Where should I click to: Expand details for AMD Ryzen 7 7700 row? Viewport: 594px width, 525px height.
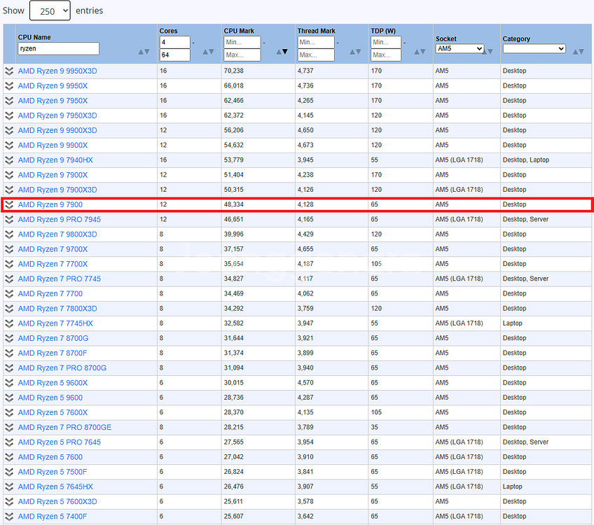[9, 294]
